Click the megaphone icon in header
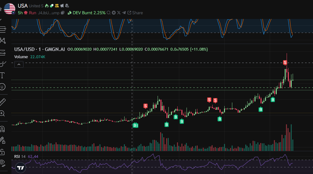 tap(62, 6)
